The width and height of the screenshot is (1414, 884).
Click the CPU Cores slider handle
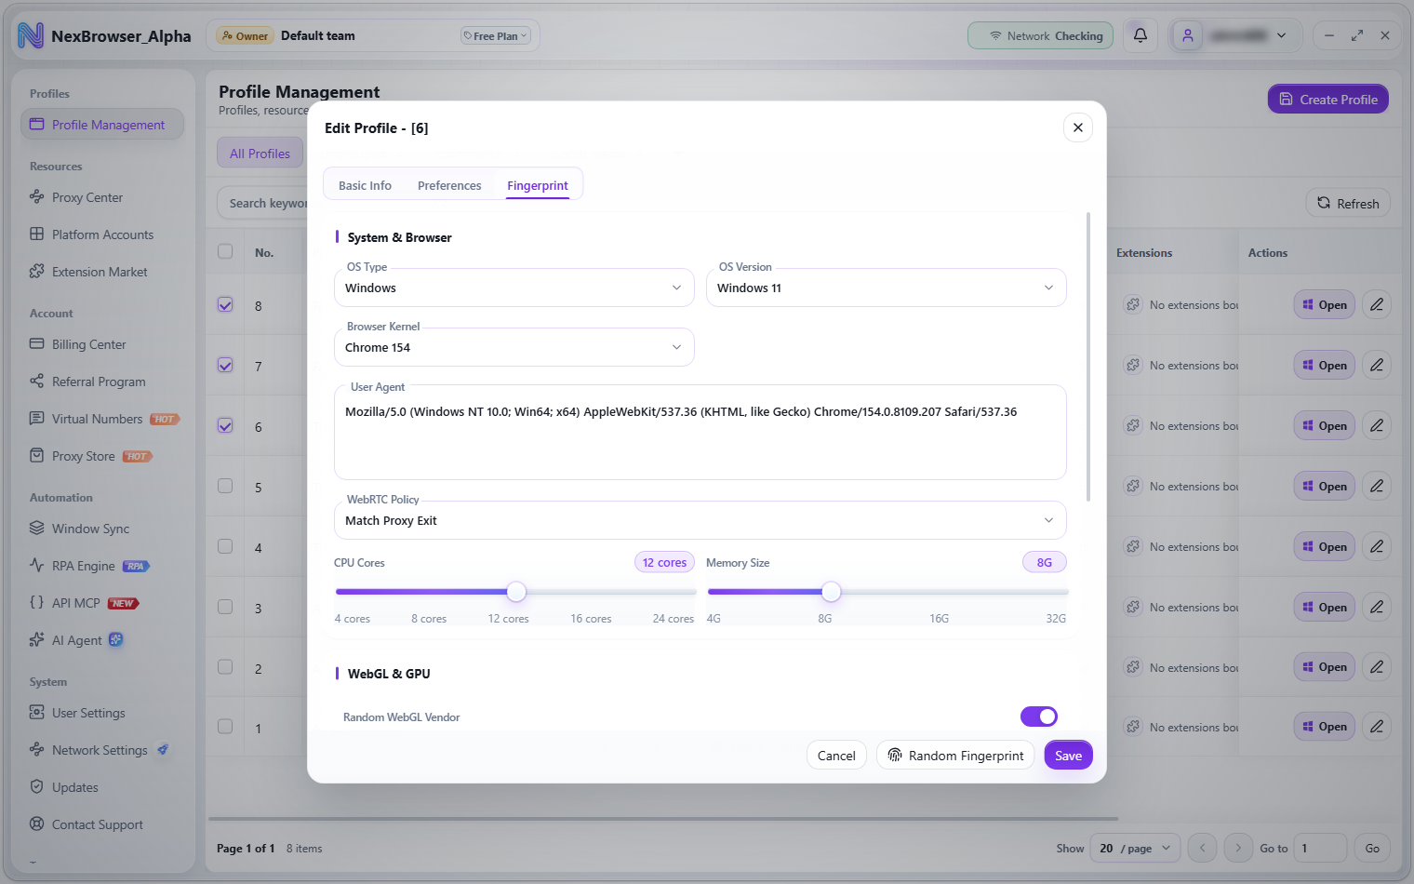(x=516, y=592)
